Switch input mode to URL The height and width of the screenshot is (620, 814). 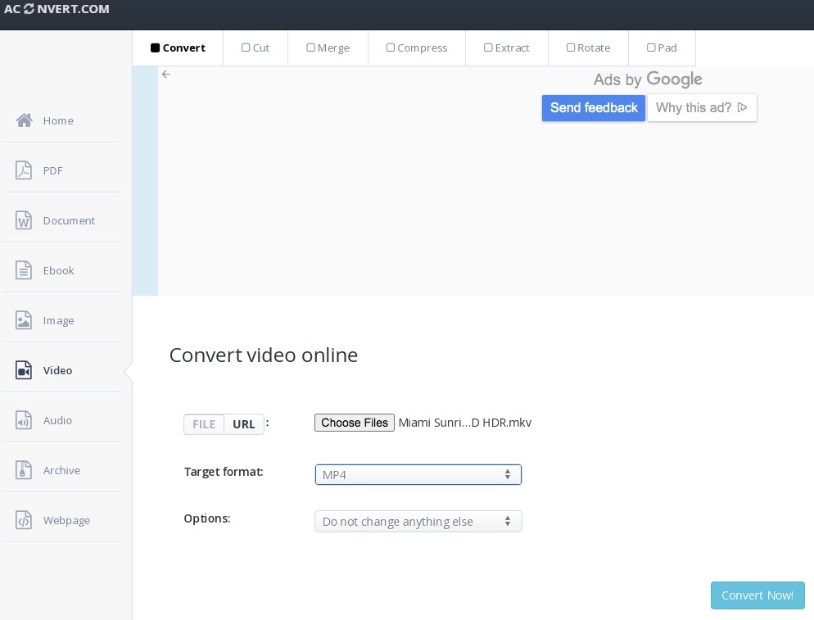point(243,424)
